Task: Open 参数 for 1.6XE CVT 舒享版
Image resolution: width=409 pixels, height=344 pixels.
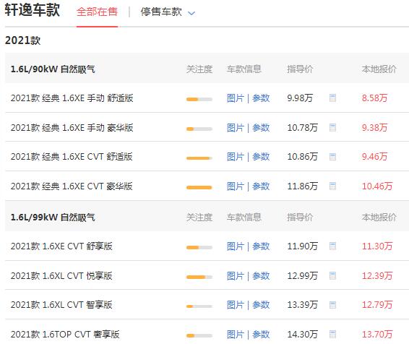Action: pyautogui.click(x=261, y=246)
